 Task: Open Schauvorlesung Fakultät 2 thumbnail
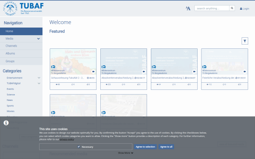point(73,61)
